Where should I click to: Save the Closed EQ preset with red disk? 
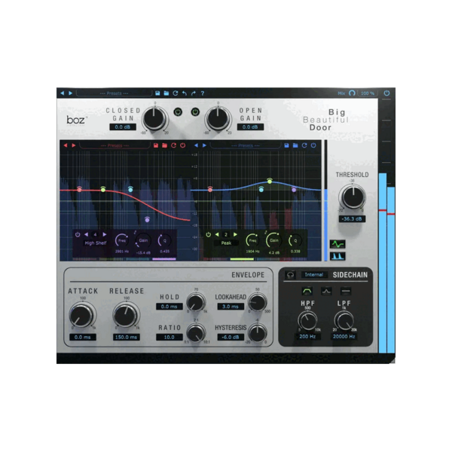pos(156,145)
